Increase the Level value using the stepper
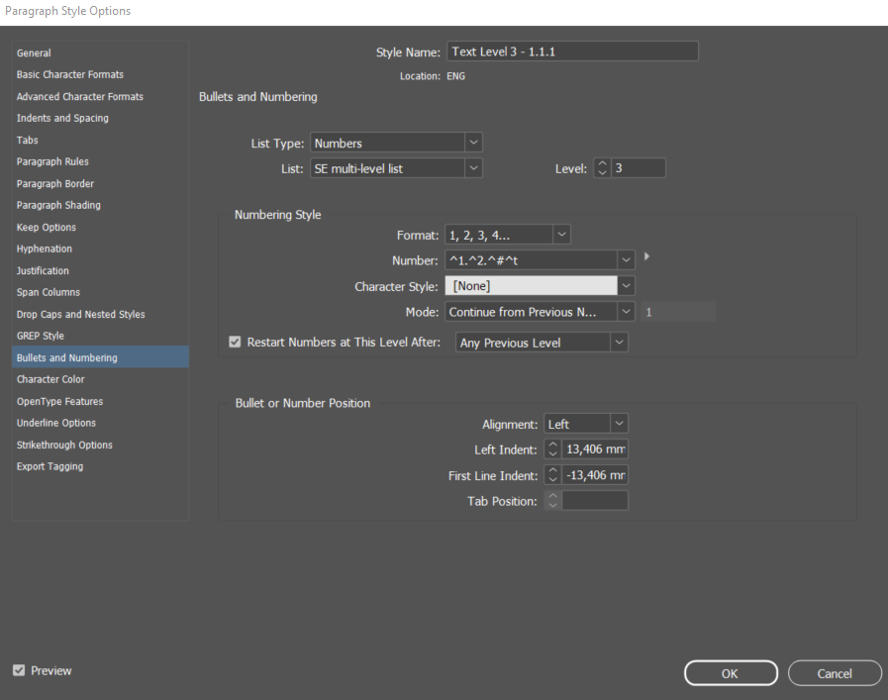The height and width of the screenshot is (700, 888). 601,163
